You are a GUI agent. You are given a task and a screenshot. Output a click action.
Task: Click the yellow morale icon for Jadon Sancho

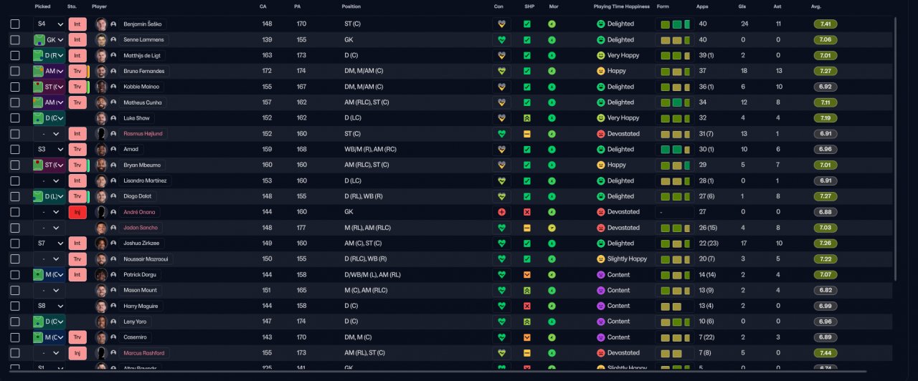click(552, 228)
